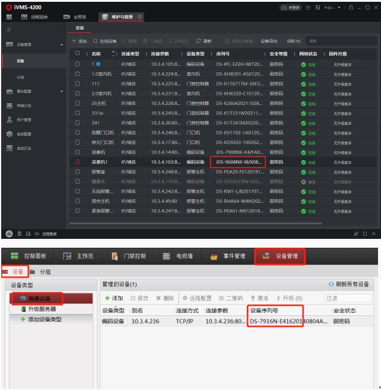Open 设备管理 tab in lower window
The width and height of the screenshot is (381, 390).
coord(280,256)
